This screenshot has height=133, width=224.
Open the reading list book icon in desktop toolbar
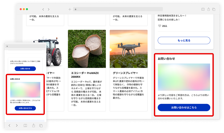[x=203, y=10]
